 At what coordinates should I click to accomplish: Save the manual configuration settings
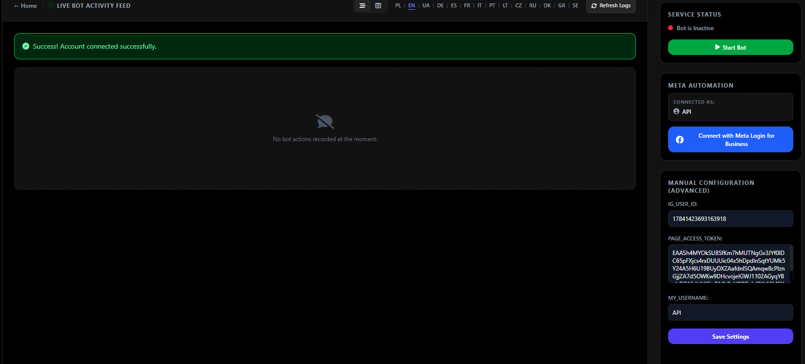point(730,336)
